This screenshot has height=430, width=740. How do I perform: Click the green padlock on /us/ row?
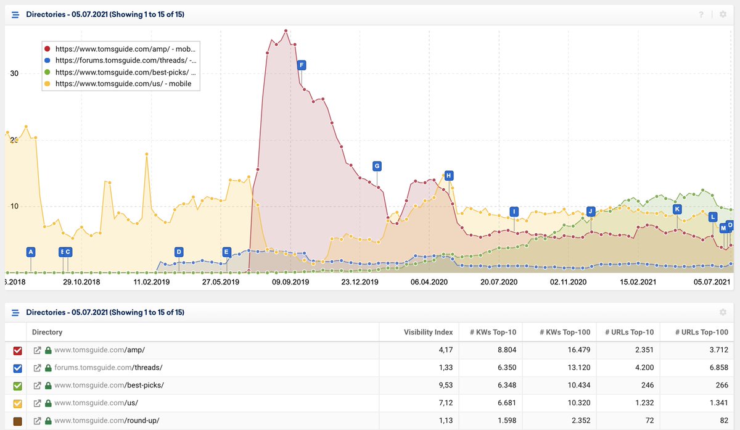click(x=48, y=403)
